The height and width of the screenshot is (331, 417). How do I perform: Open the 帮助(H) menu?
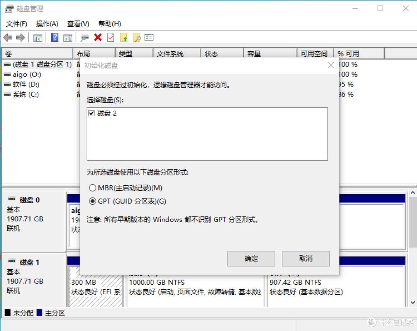pos(110,24)
